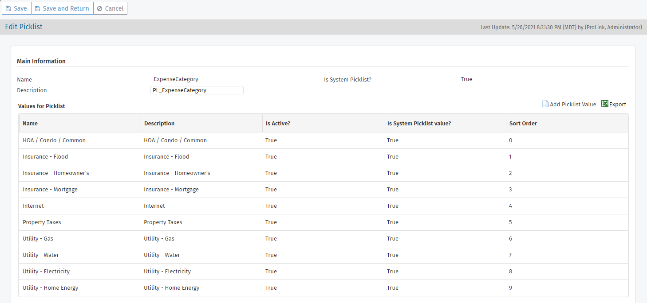
Task: Click the Cancel circle-slash icon
Action: click(x=99, y=8)
